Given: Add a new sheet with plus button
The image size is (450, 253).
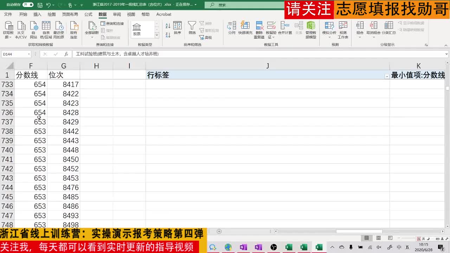Looking at the screenshot, I should 219,231.
